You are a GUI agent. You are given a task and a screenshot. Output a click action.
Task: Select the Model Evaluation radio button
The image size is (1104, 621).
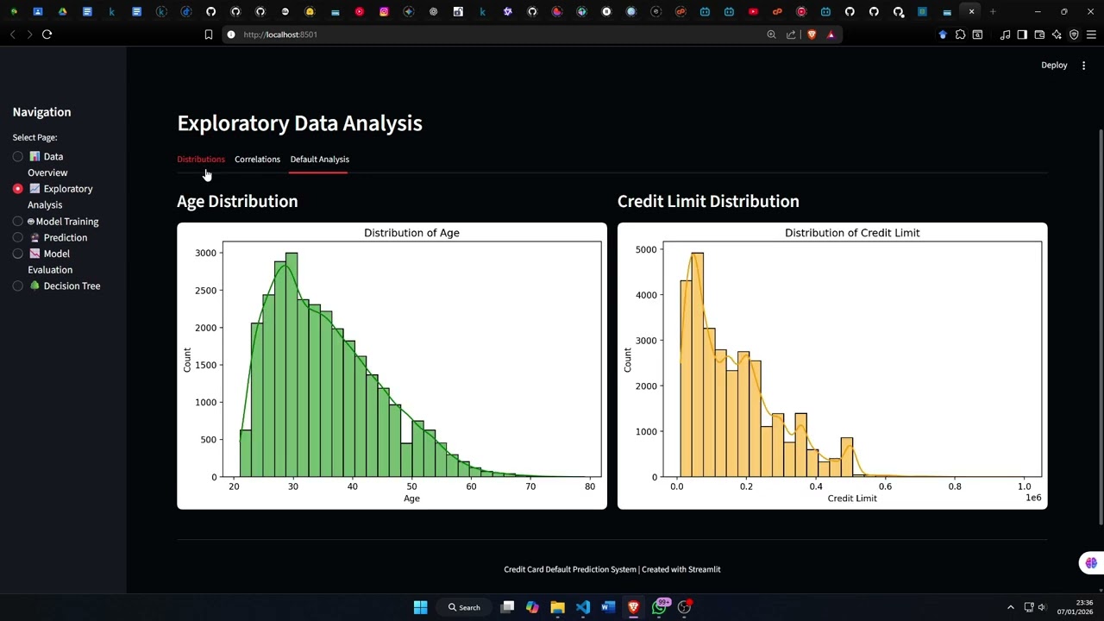[x=17, y=254]
